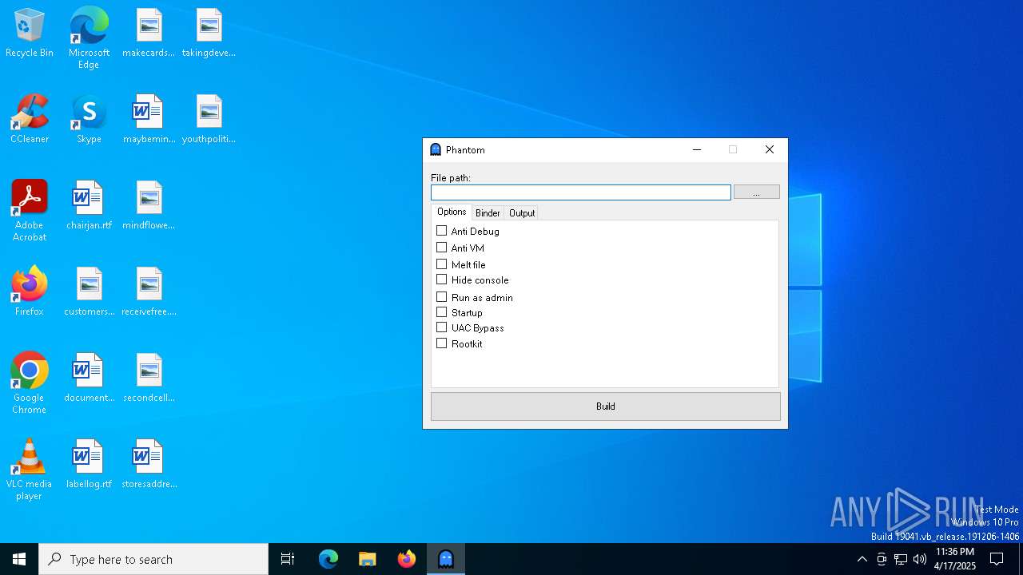Open the volume control in system tray
The height and width of the screenshot is (575, 1023).
[920, 559]
